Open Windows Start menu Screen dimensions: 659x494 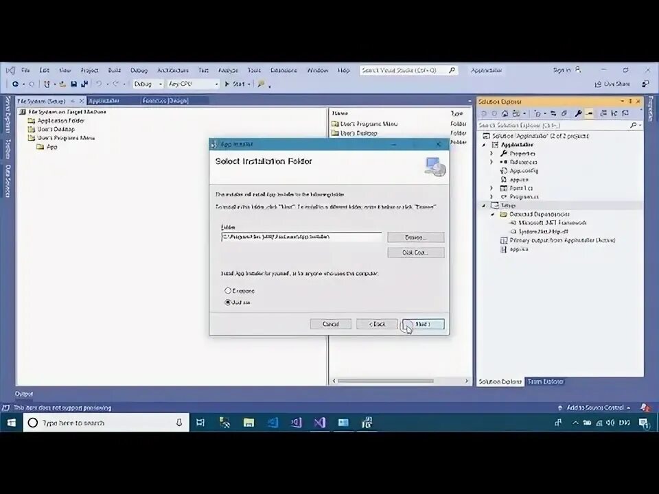12,423
